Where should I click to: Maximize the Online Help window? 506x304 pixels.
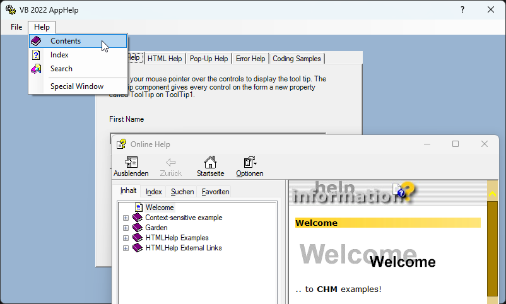(456, 144)
